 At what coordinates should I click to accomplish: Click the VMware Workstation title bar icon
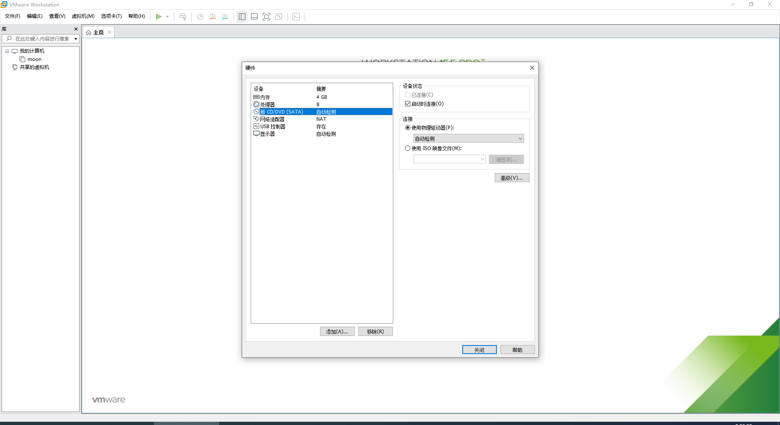tap(4, 4)
